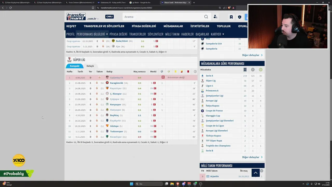The width and height of the screenshot is (332, 187).
Task: Click upper Diğer detaylar link under Sampdoria
Action: pos(252,55)
